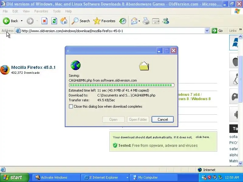The height and width of the screenshot is (182, 243).
Task: Click the Mozilla Firefox 45.0.1 heading link
Action: tap(33, 67)
